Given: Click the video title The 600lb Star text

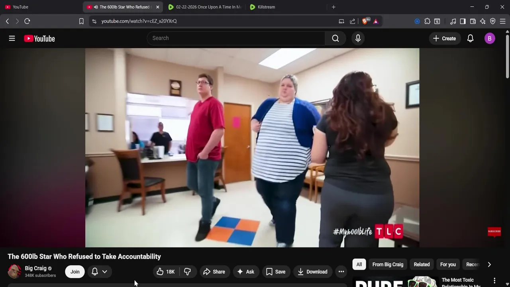Looking at the screenshot, I should tap(84, 257).
